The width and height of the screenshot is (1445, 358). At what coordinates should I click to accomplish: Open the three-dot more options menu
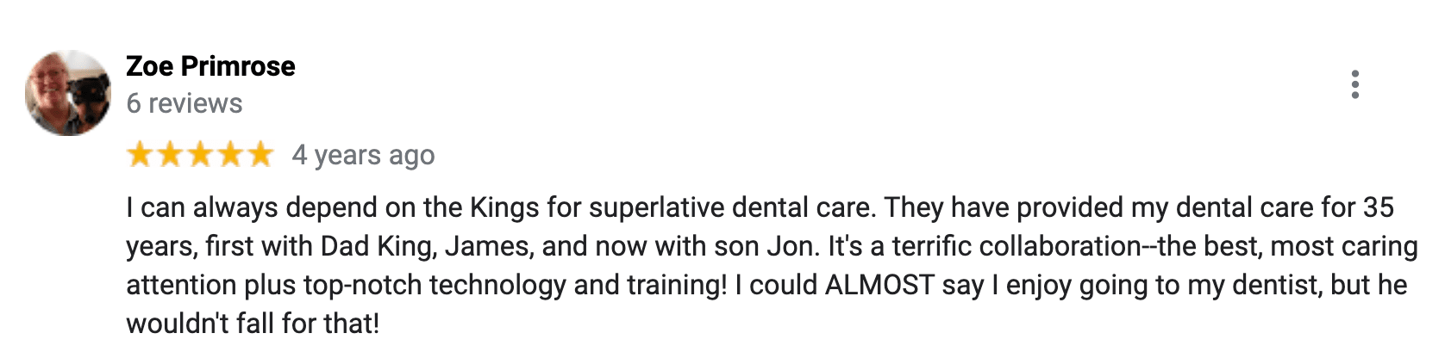(x=1355, y=85)
